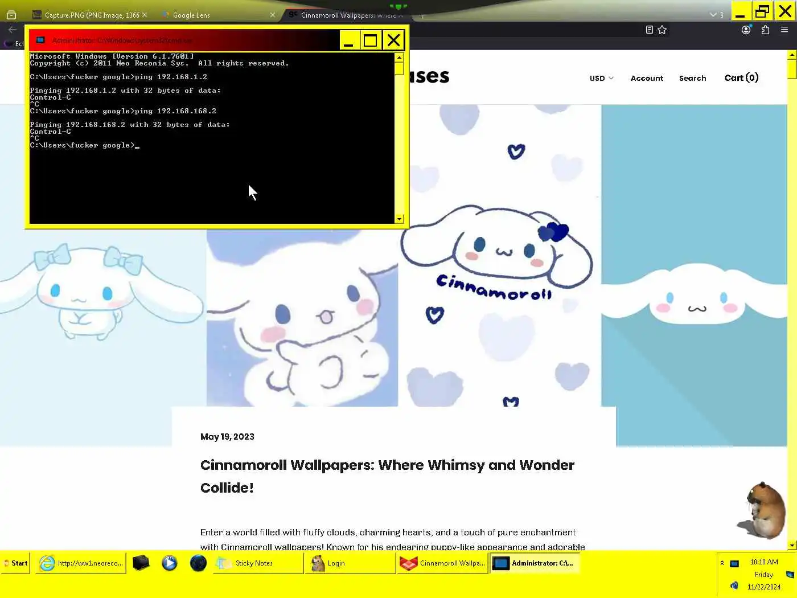The height and width of the screenshot is (598, 797).
Task: Restore down the browser window
Action: (762, 11)
